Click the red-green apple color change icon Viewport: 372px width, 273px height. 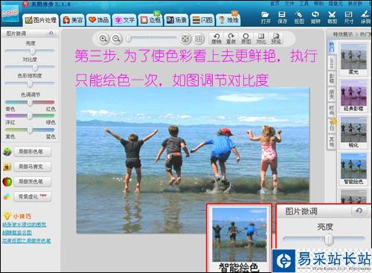[7, 182]
